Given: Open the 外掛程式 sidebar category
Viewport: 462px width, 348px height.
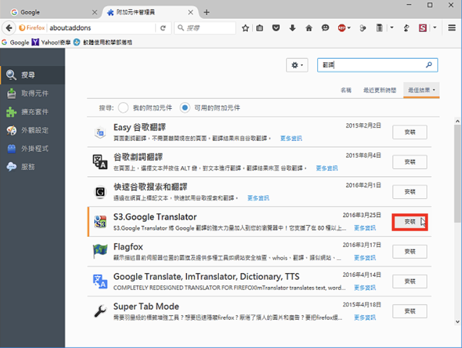Looking at the screenshot, I should pyautogui.click(x=33, y=149).
